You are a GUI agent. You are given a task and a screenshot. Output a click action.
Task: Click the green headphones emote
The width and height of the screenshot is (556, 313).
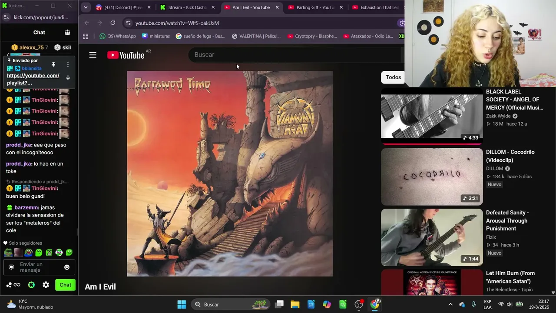(59, 253)
